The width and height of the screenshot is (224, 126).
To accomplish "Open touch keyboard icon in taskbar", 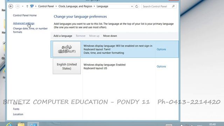I will tap(169, 125).
